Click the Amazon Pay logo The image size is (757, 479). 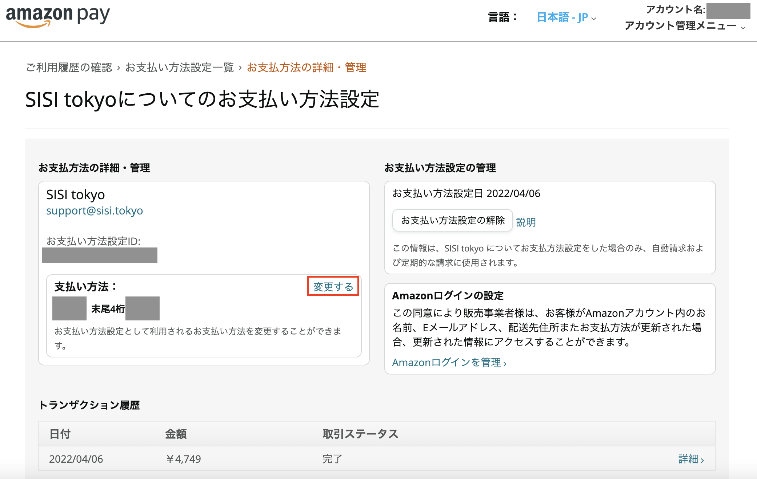58,17
